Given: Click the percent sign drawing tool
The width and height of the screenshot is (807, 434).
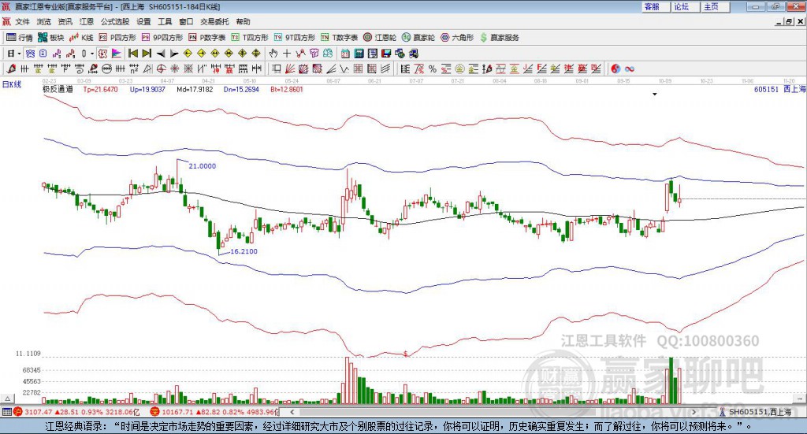Looking at the screenshot, I should click(433, 69).
